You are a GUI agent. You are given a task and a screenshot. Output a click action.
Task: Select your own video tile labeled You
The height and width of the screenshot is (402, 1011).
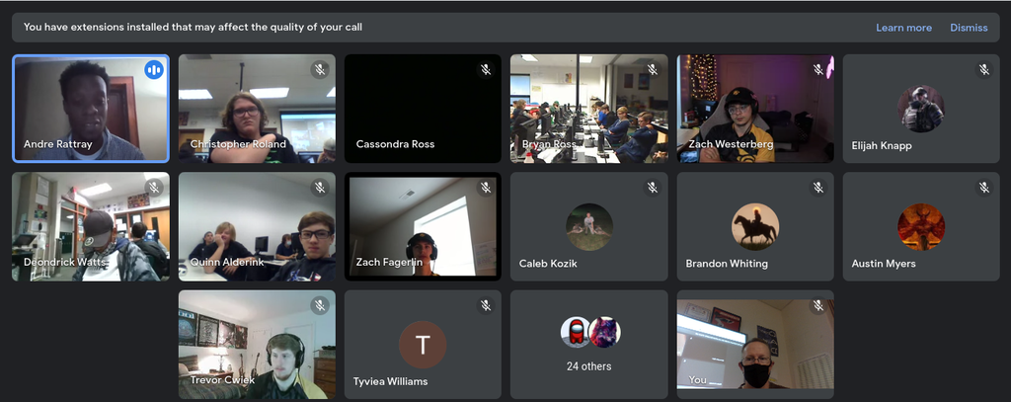(x=755, y=345)
